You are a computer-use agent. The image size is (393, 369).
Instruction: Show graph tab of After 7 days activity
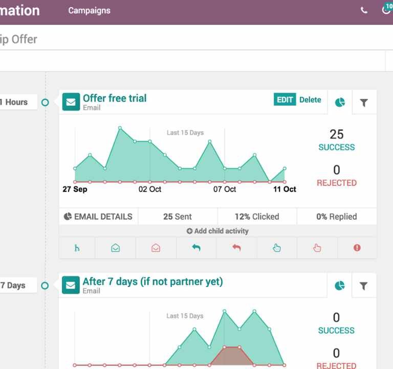[340, 285]
